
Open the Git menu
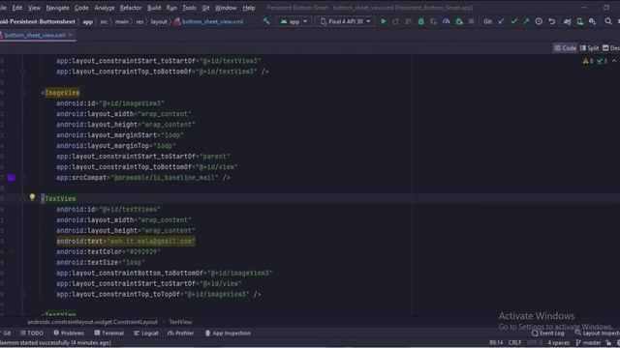tap(205, 8)
